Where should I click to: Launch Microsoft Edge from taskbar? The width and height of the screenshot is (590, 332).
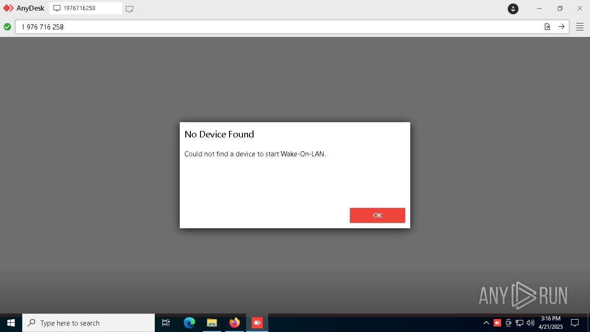(189, 323)
